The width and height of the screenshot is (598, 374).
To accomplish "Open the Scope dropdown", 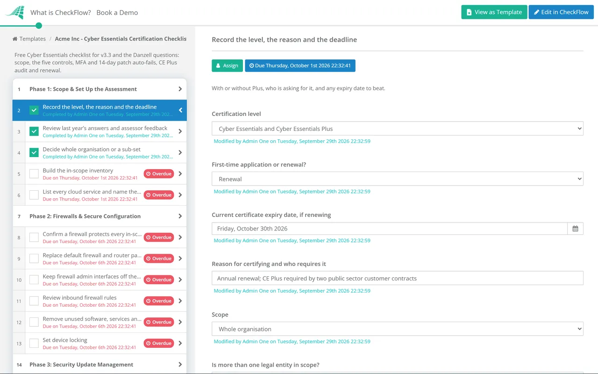I will click(398, 329).
